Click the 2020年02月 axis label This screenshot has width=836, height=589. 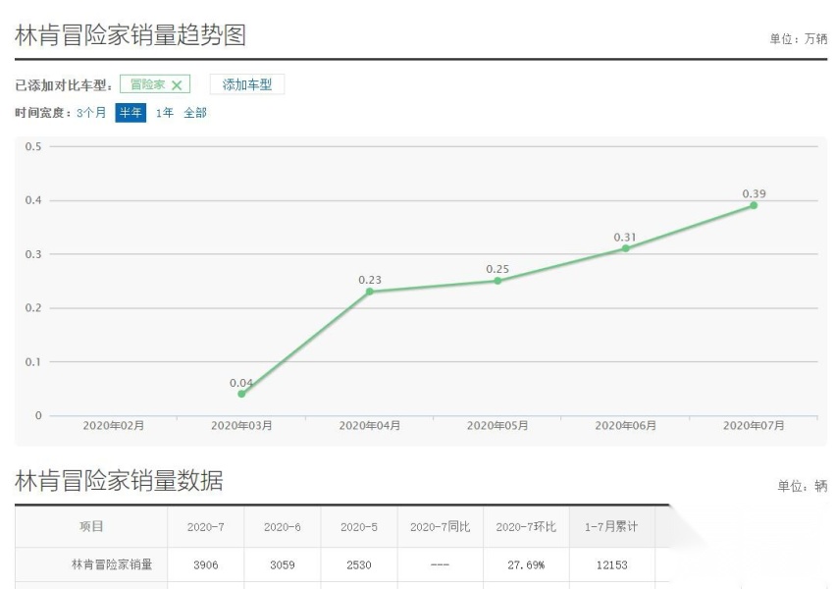[114, 426]
